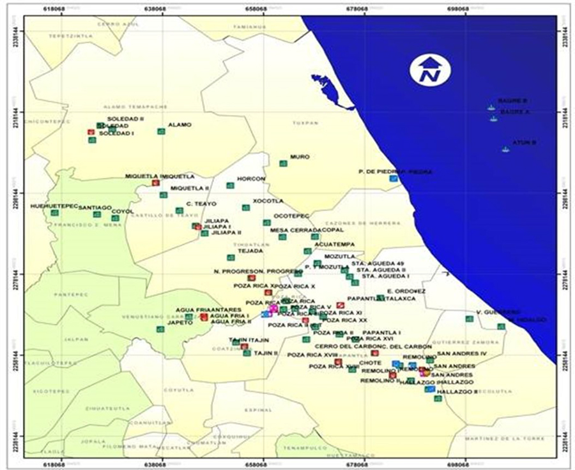Select the JAPETO green marker
This screenshot has width=575, height=470.
161,330
